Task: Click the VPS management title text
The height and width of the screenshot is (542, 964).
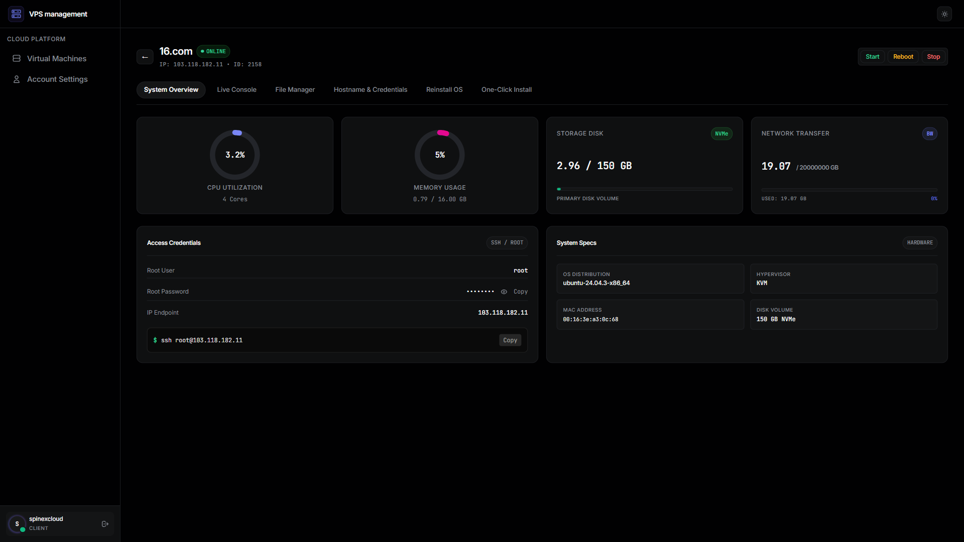Action: 58,14
